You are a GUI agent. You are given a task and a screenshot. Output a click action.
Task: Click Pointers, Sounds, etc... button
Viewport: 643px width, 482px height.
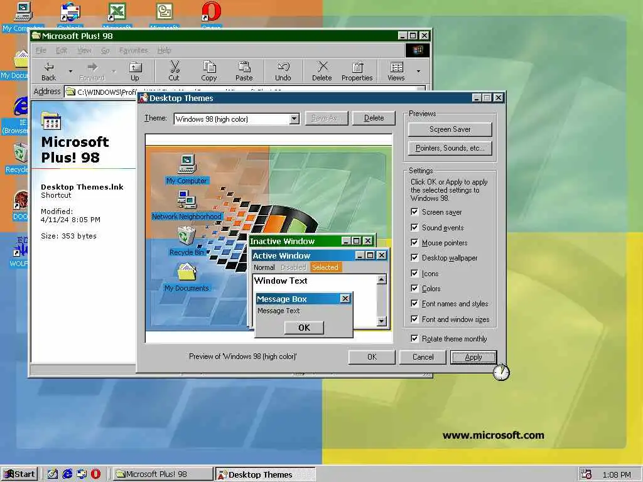[x=450, y=148]
